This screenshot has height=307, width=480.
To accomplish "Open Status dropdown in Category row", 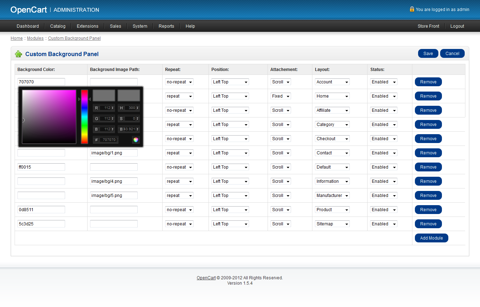I will click(x=384, y=125).
